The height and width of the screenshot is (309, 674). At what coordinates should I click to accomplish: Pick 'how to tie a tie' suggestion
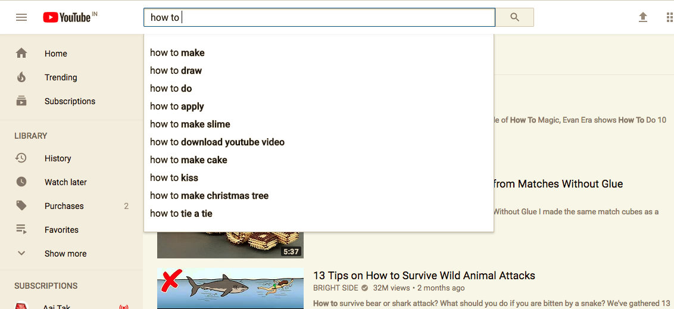(x=181, y=213)
